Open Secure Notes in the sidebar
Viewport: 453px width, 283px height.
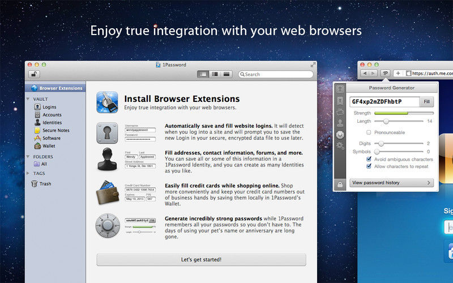tap(52, 130)
